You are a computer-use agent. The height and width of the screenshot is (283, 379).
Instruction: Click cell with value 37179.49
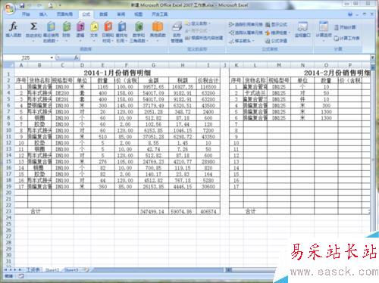click(x=153, y=105)
